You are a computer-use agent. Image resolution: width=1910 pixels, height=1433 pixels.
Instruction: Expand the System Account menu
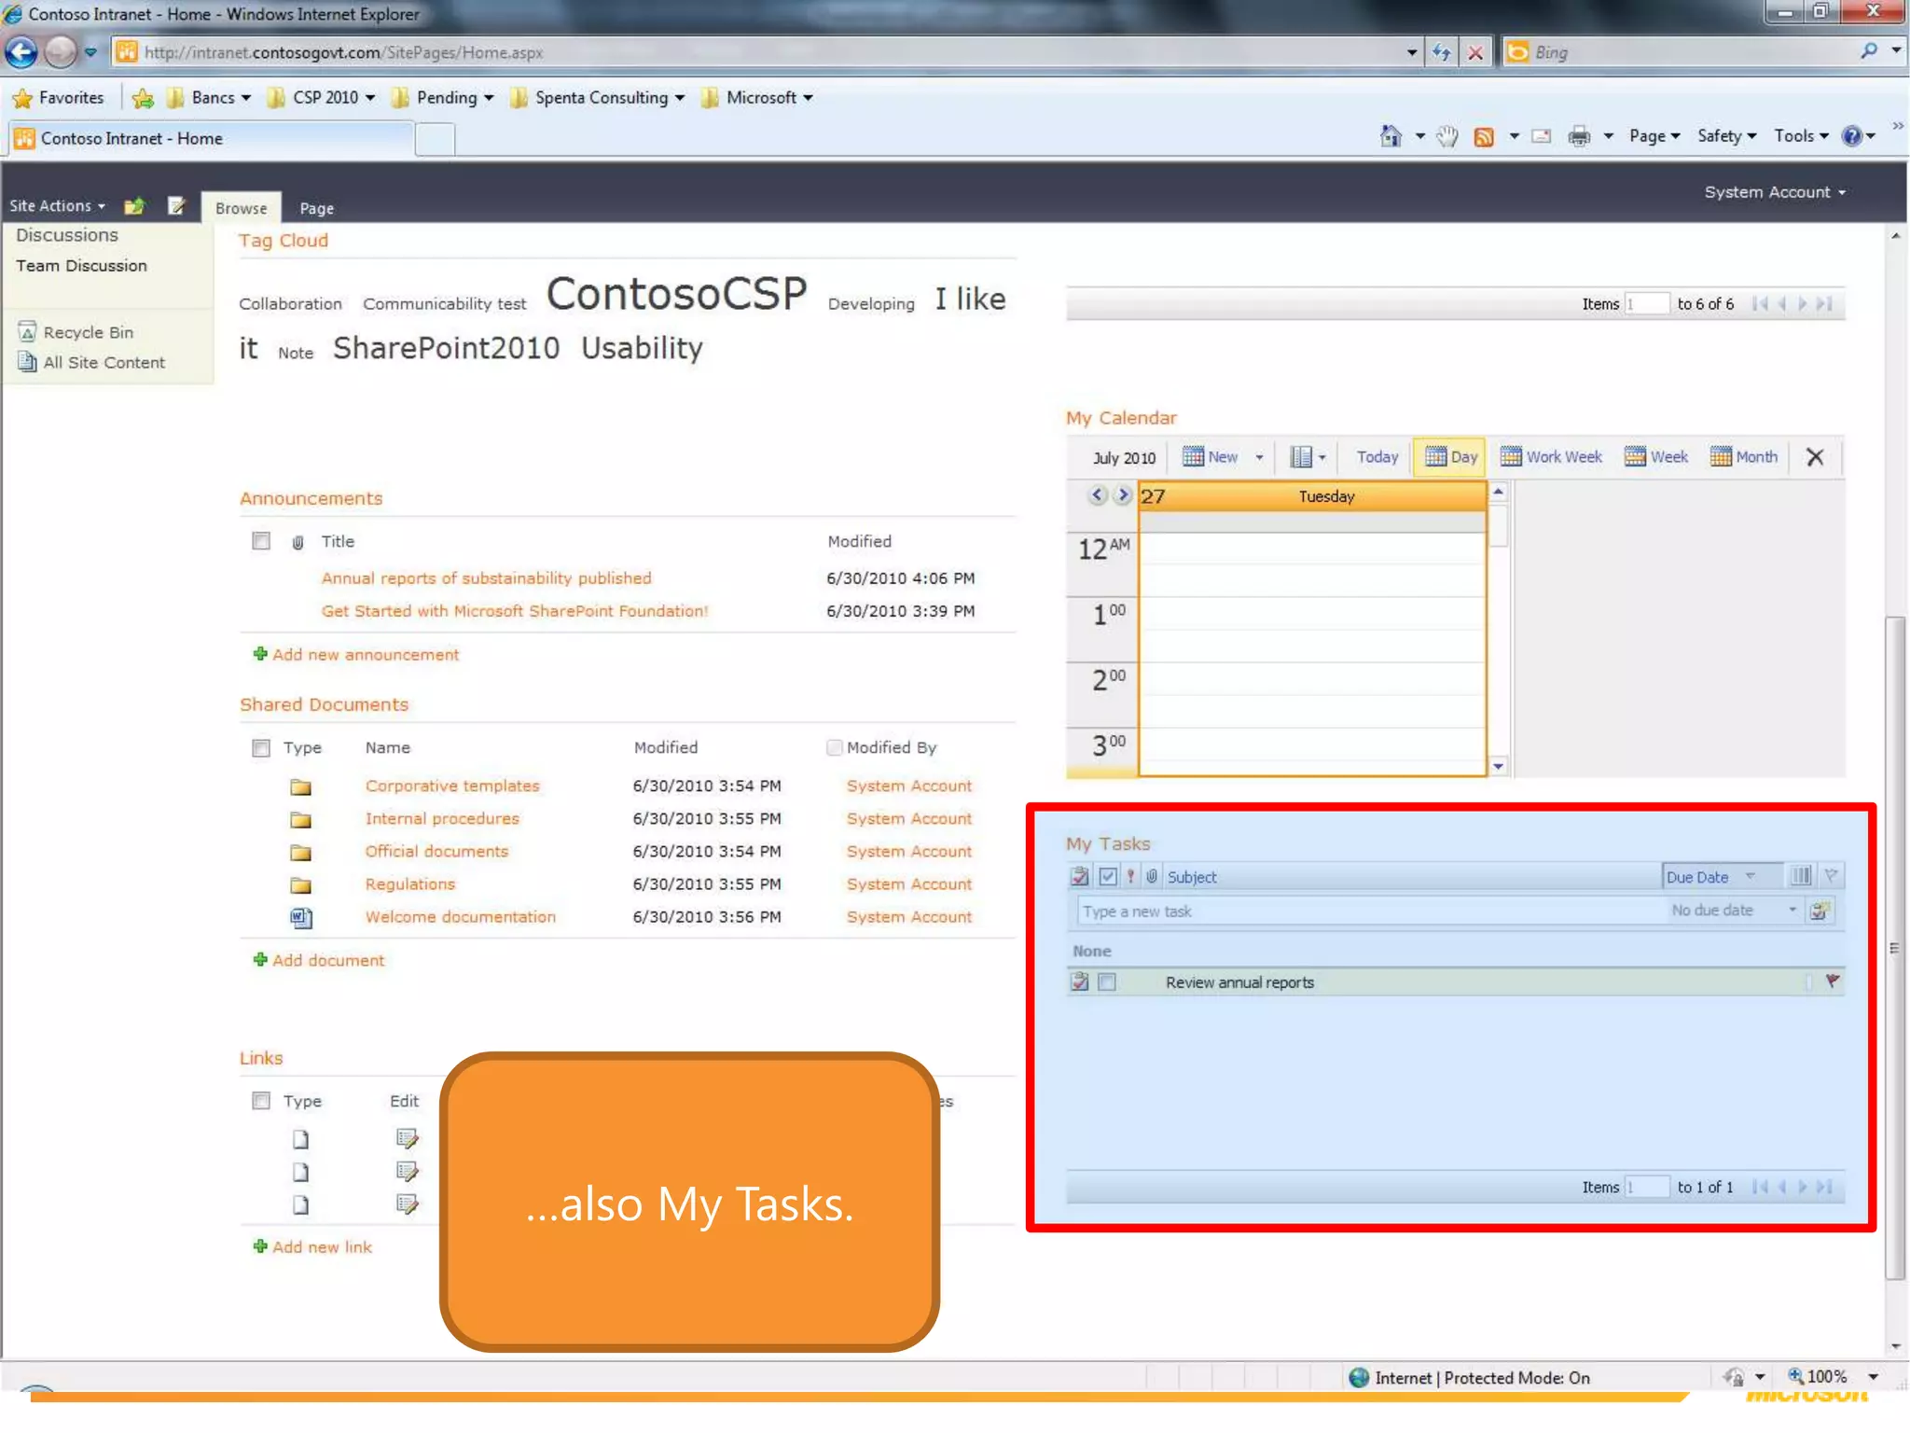[x=1774, y=192]
